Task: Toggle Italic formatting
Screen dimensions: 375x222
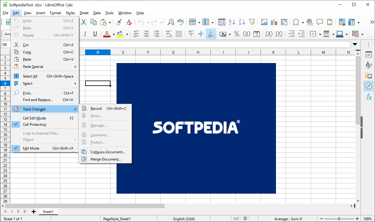Action: tap(85, 34)
